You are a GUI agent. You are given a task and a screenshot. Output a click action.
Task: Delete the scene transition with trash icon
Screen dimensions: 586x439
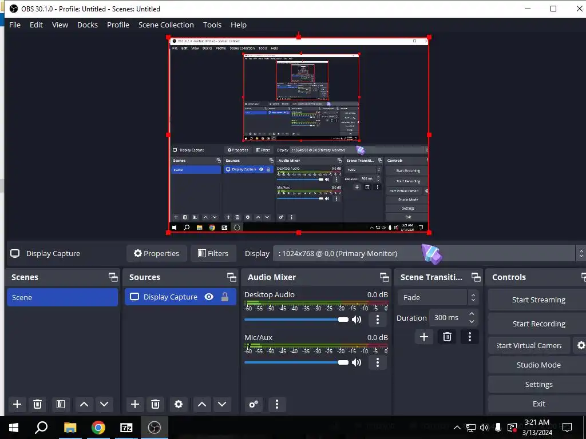(447, 337)
